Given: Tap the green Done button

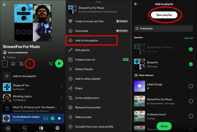Looking at the screenshot, I should coord(164,126).
